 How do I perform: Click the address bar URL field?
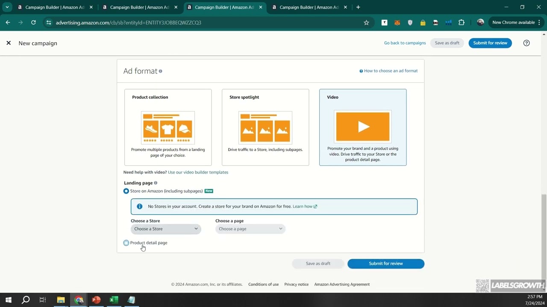pyautogui.click(x=209, y=23)
